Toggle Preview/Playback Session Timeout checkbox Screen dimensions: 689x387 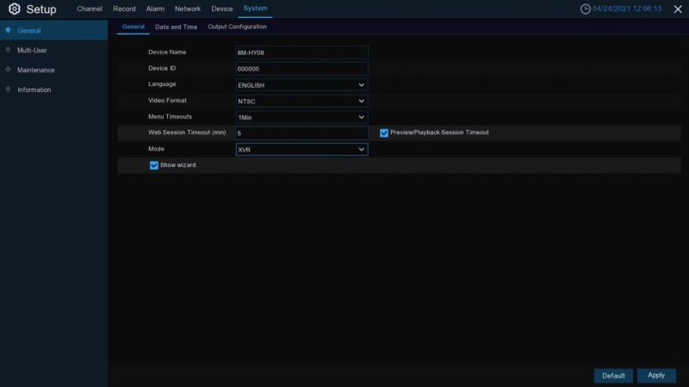384,133
